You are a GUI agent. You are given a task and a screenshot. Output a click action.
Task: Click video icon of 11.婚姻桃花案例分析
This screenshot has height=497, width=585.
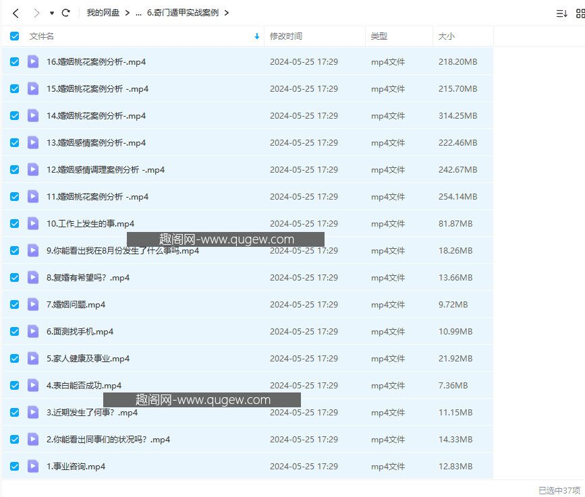tap(33, 196)
